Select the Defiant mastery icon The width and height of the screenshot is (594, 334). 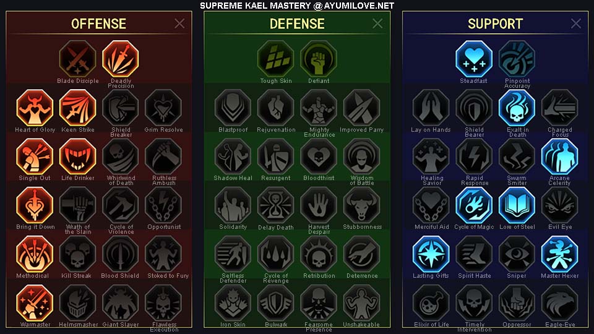pyautogui.click(x=319, y=59)
